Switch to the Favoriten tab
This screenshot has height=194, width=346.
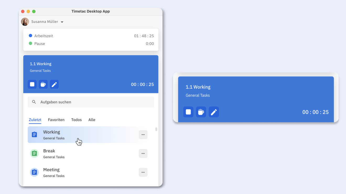click(56, 120)
